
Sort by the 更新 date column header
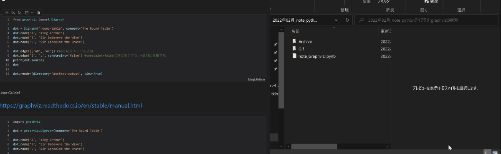[385, 31]
